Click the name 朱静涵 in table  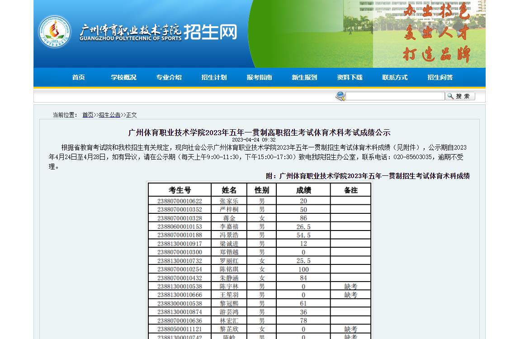coord(229,278)
